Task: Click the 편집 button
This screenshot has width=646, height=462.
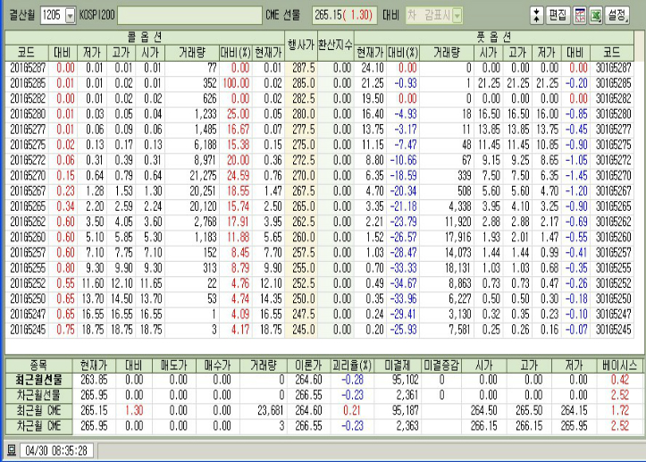Action: pyautogui.click(x=557, y=15)
